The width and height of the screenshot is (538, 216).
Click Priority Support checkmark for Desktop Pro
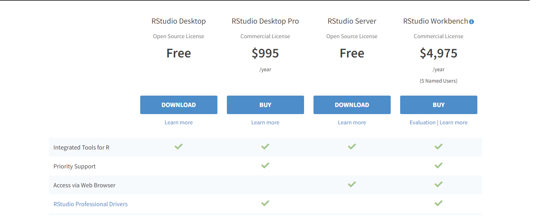click(265, 165)
